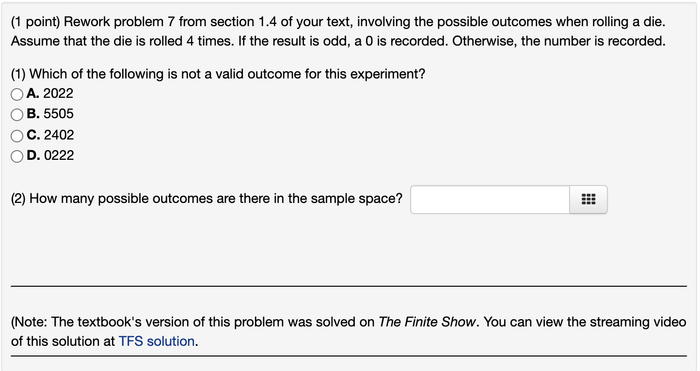
Task: Click the radio button next to 5505
Action: [16, 115]
